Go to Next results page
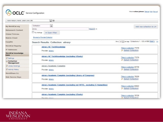Viewport: 163px width, 122px height. (152, 41)
